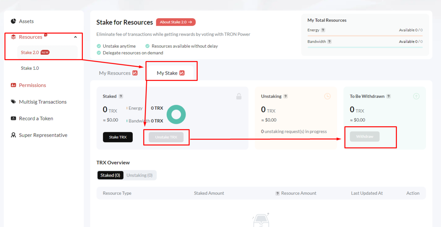The image size is (441, 227).
Task: Click the Permissions ID card icon
Action: tap(13, 85)
